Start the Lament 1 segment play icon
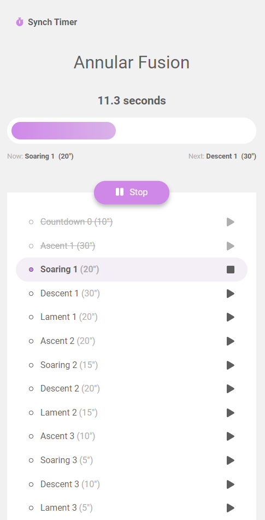The image size is (265, 520). click(x=231, y=317)
